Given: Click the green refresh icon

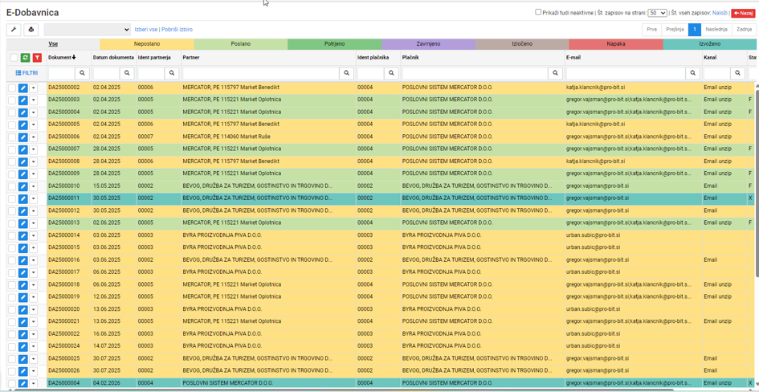Looking at the screenshot, I should click(25, 58).
